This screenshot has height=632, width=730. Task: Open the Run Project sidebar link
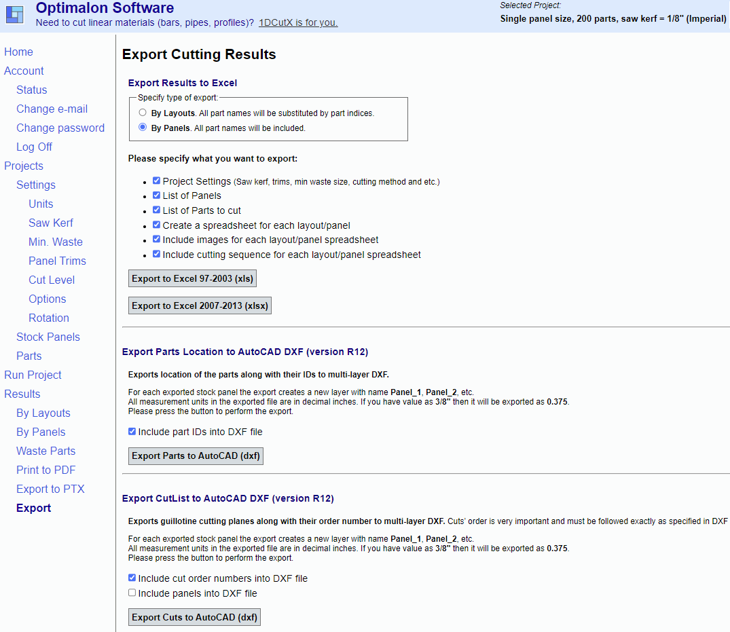33,375
